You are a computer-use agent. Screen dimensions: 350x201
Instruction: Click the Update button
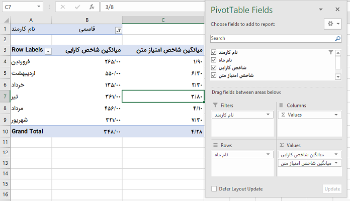coord(332,189)
